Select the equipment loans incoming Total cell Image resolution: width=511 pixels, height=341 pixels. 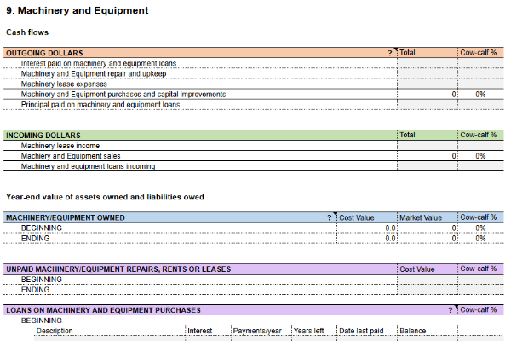(x=428, y=166)
